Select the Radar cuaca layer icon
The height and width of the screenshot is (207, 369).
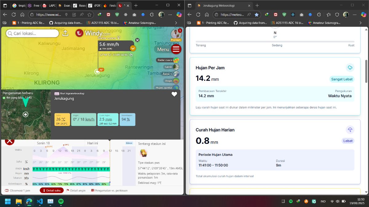click(x=176, y=60)
